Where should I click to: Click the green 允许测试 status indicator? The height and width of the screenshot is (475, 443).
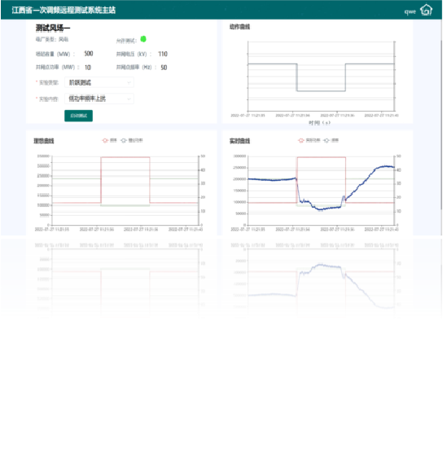(143, 39)
